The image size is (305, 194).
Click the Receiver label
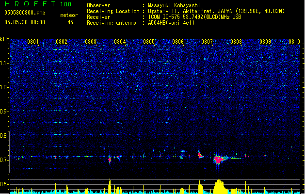[x=98, y=17]
